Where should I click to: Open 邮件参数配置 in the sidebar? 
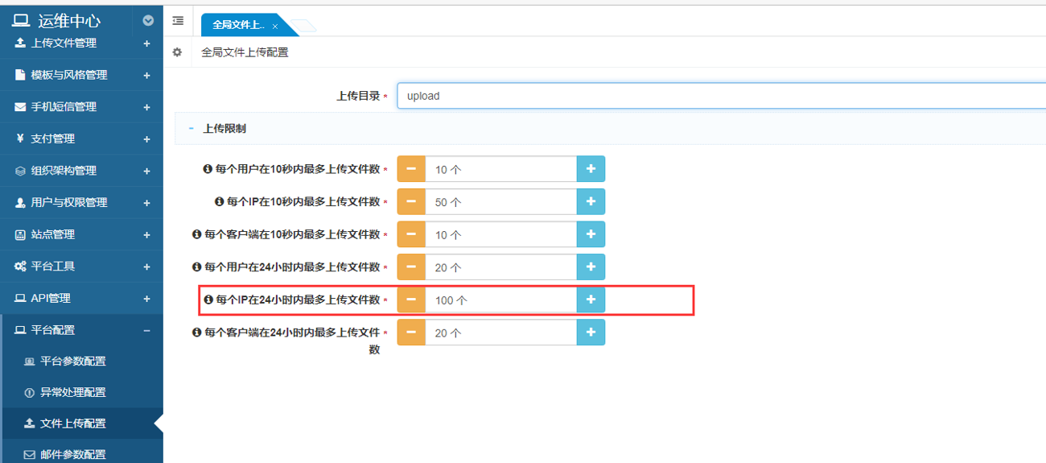click(72, 454)
